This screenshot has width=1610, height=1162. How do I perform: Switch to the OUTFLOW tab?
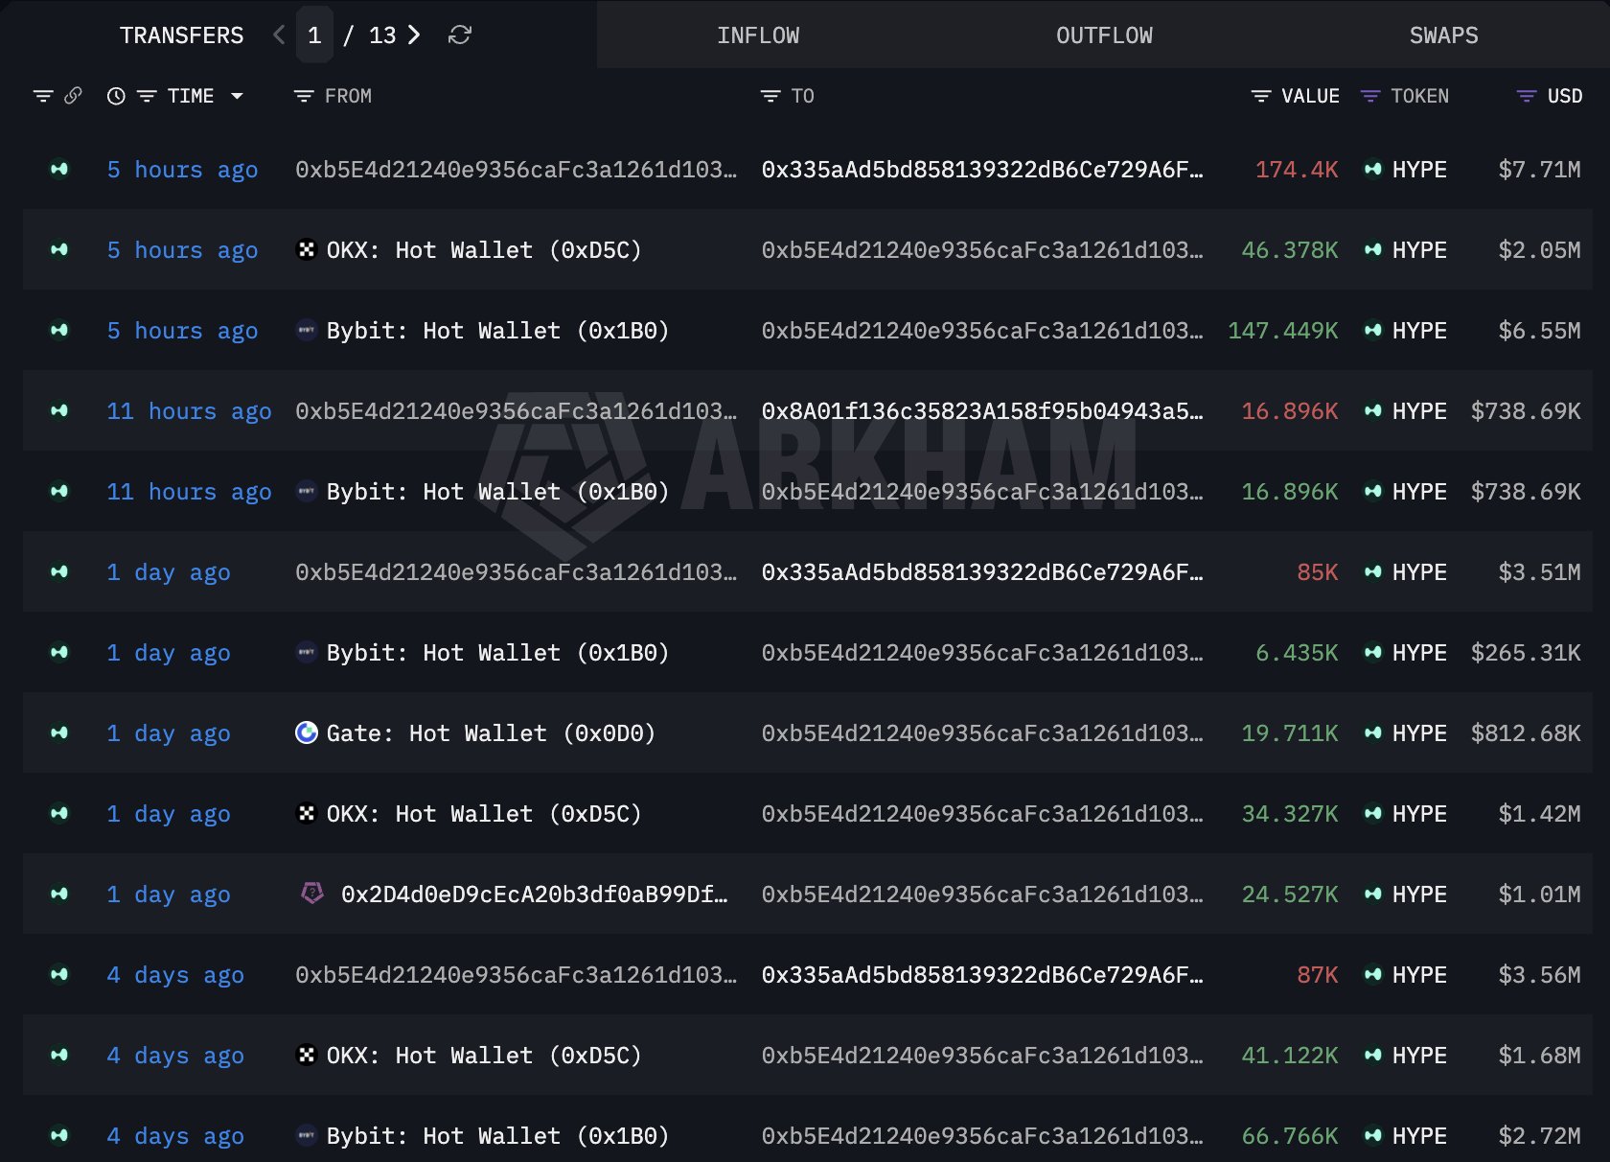coord(1104,35)
